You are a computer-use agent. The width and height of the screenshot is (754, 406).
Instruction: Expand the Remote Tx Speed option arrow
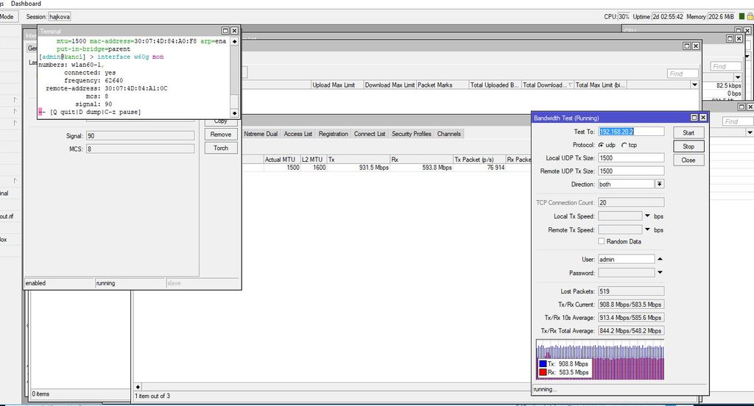coord(647,229)
